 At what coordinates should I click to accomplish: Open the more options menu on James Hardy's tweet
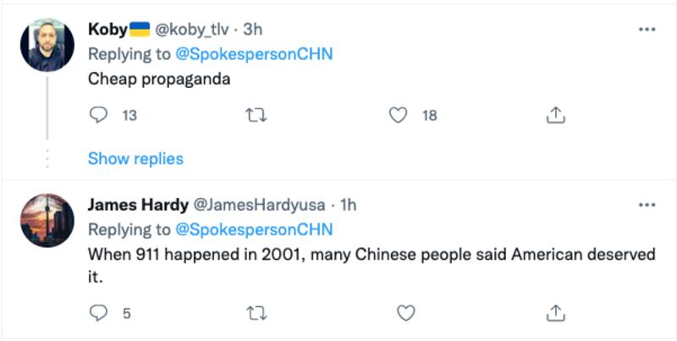[647, 205]
